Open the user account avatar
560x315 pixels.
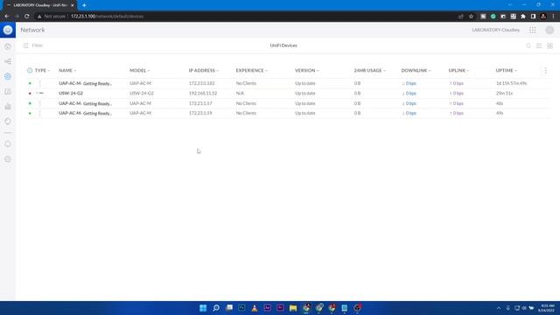(x=549, y=30)
